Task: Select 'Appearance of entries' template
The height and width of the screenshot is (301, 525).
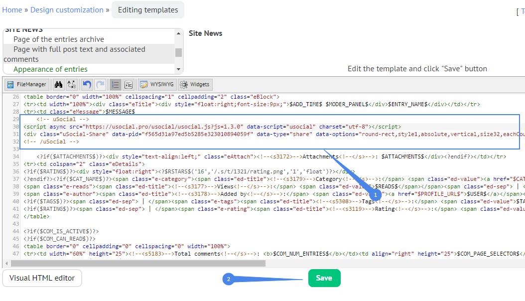Action: tap(51, 69)
